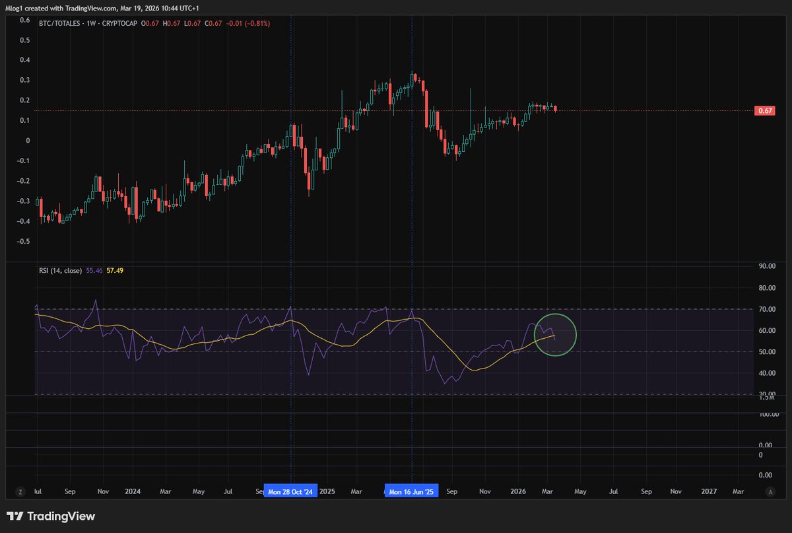The width and height of the screenshot is (792, 533).
Task: Click the -0.5 price axis label
Action: pos(23,242)
